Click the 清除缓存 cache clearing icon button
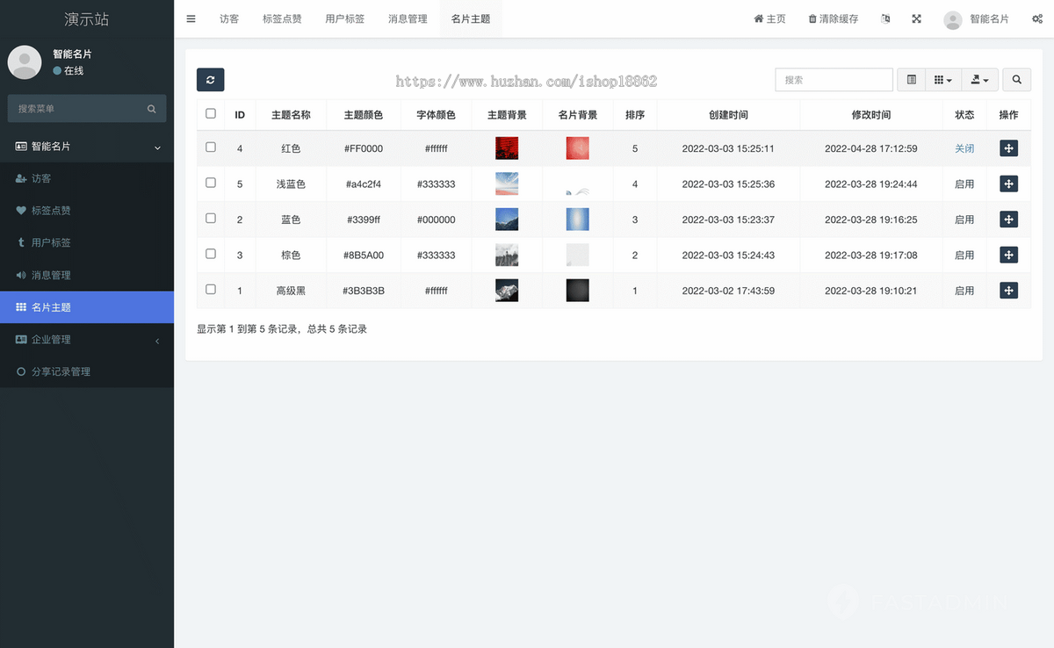 click(x=833, y=18)
